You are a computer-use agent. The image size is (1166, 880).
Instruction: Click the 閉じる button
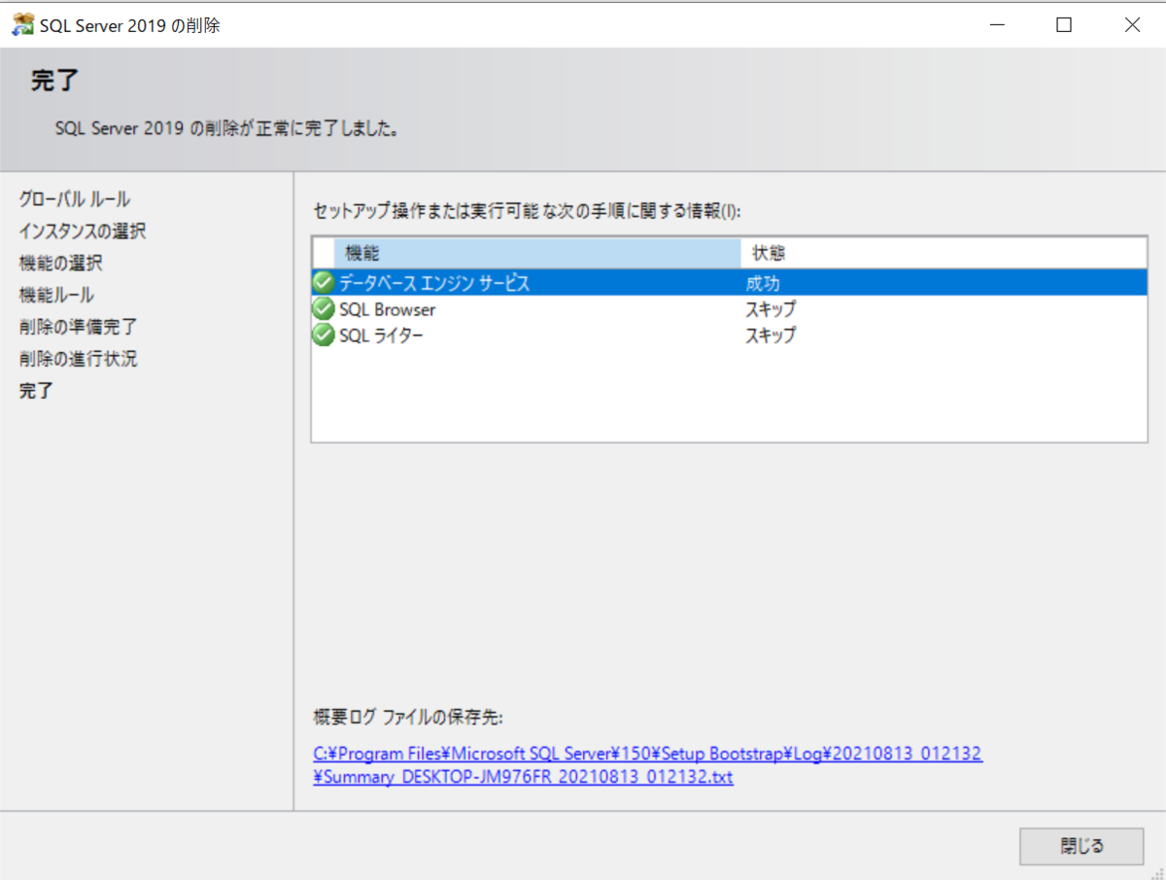[1081, 846]
